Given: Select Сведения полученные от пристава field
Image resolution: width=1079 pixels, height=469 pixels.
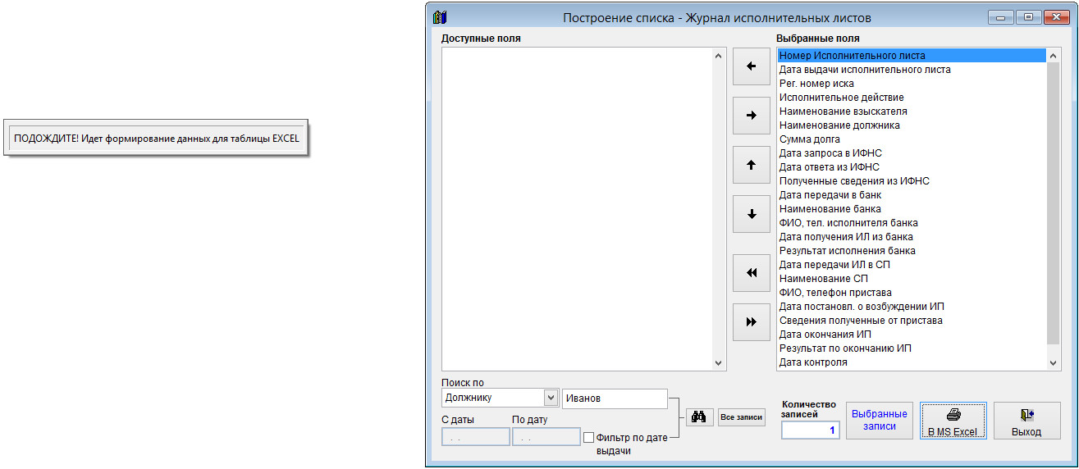Looking at the screenshot, I should tap(912, 321).
